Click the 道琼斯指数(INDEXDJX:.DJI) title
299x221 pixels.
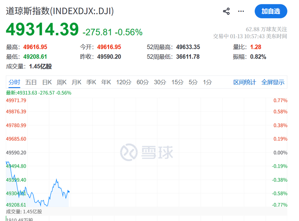point(60,11)
